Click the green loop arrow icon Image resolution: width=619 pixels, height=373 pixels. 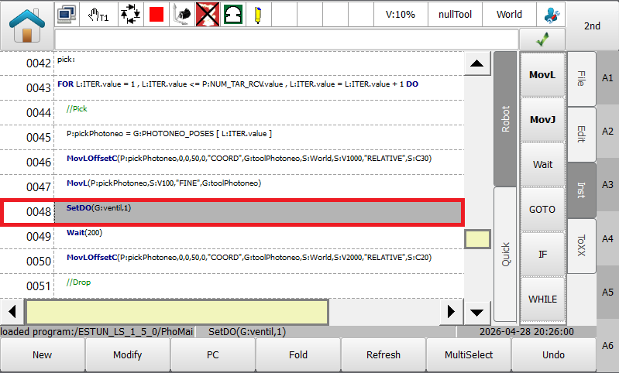pyautogui.click(x=233, y=15)
